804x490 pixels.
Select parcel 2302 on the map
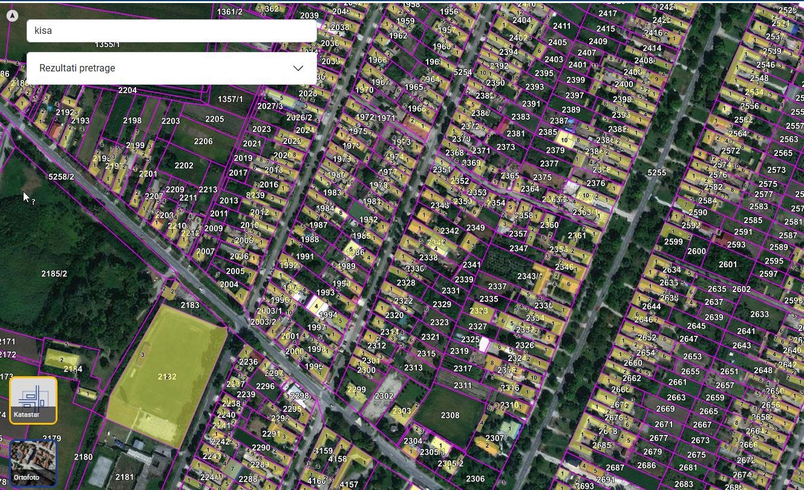pyautogui.click(x=384, y=396)
